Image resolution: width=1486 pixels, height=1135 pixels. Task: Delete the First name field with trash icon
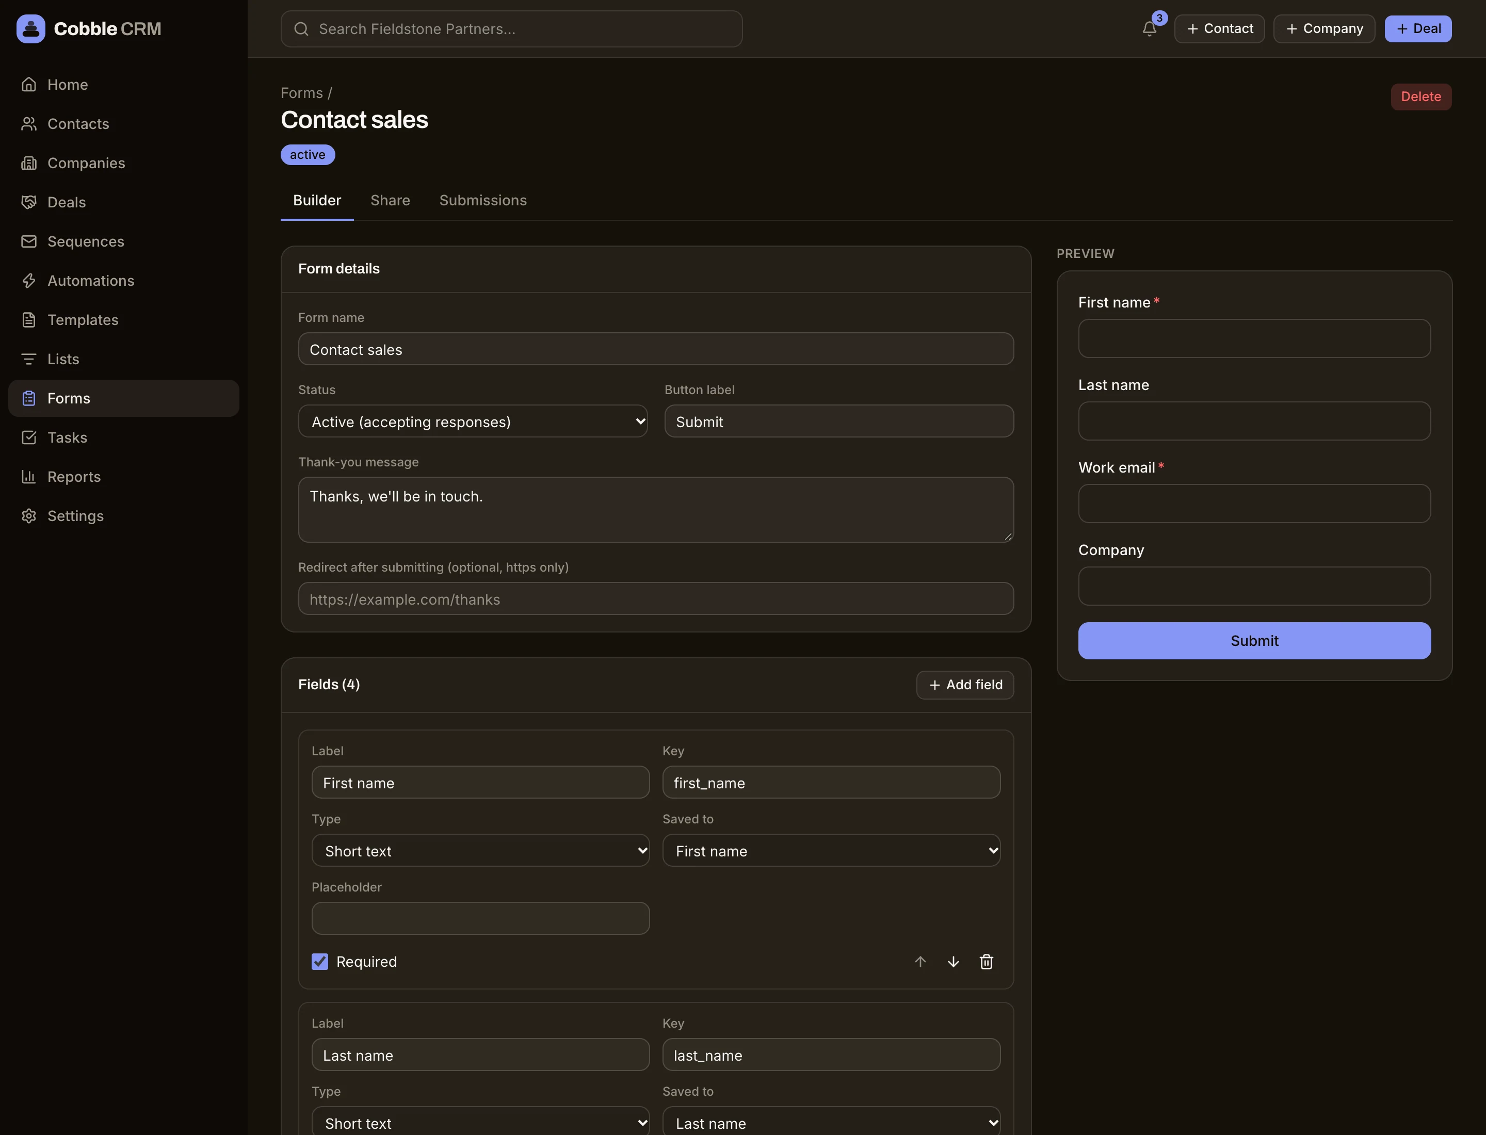click(x=987, y=961)
